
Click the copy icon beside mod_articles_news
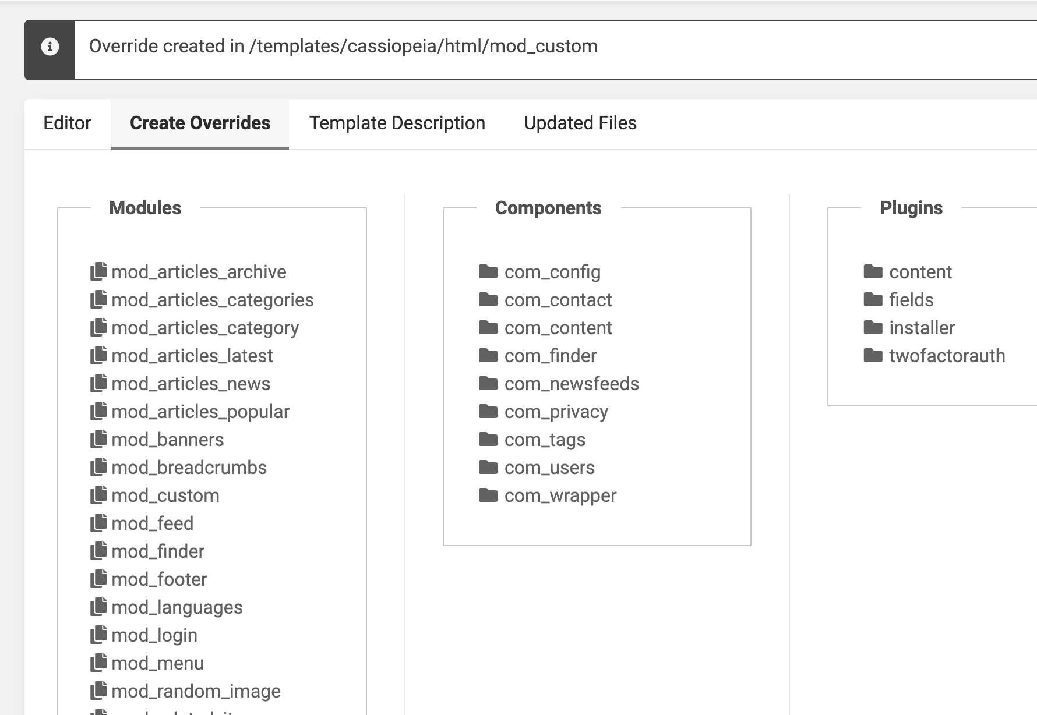98,383
